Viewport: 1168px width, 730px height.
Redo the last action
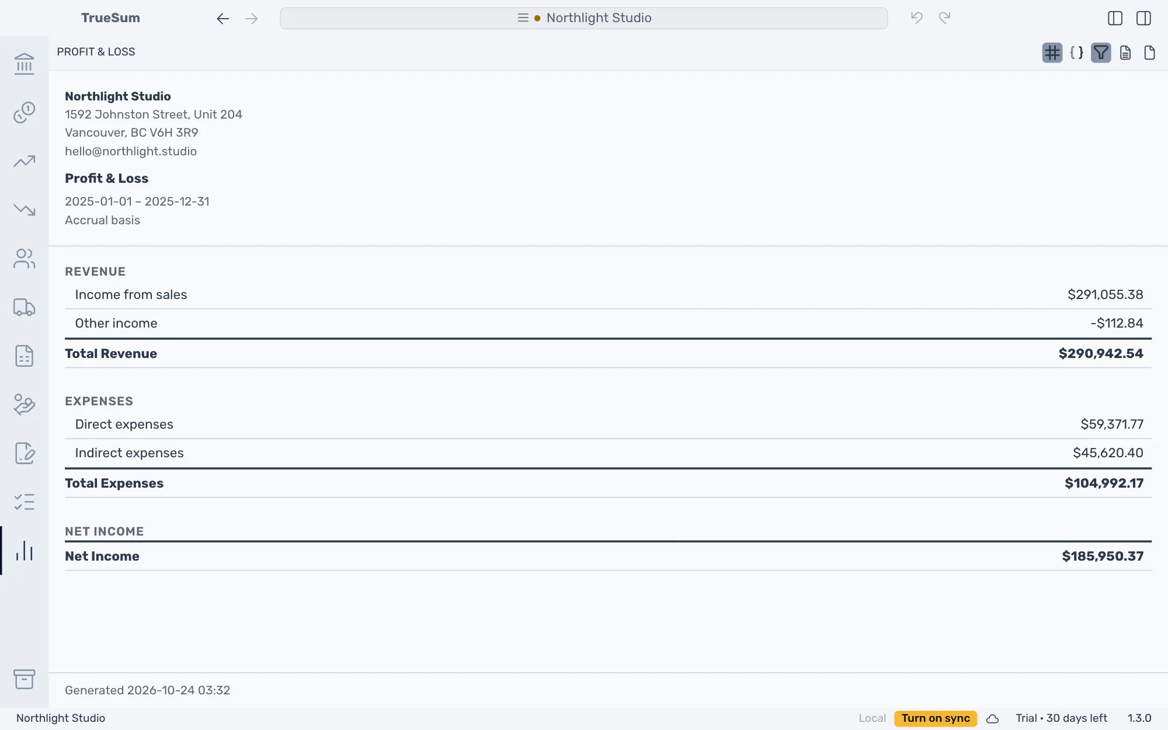[x=945, y=18]
